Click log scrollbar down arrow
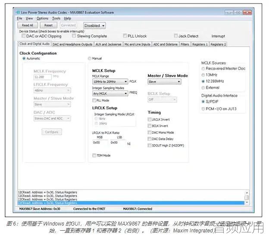 tap(247, 202)
